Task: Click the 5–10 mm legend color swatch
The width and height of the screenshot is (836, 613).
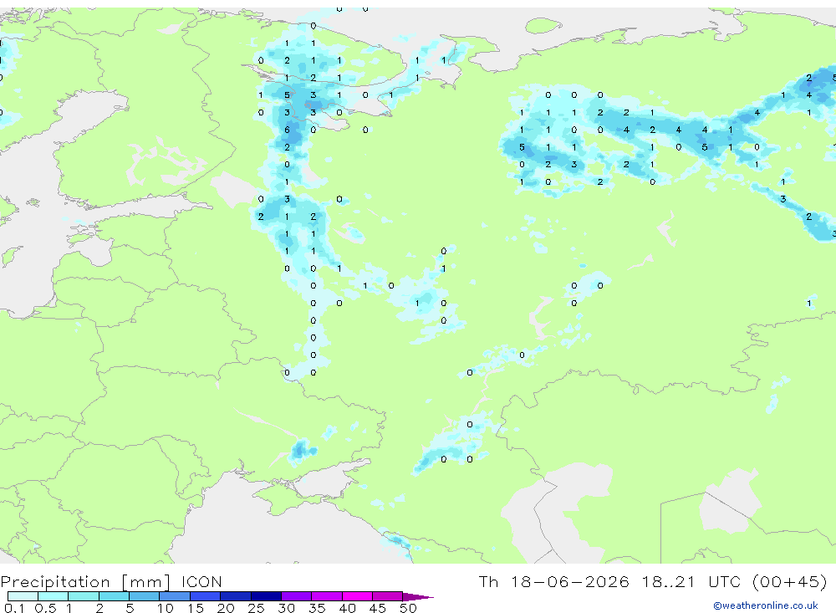Action: click(x=145, y=596)
